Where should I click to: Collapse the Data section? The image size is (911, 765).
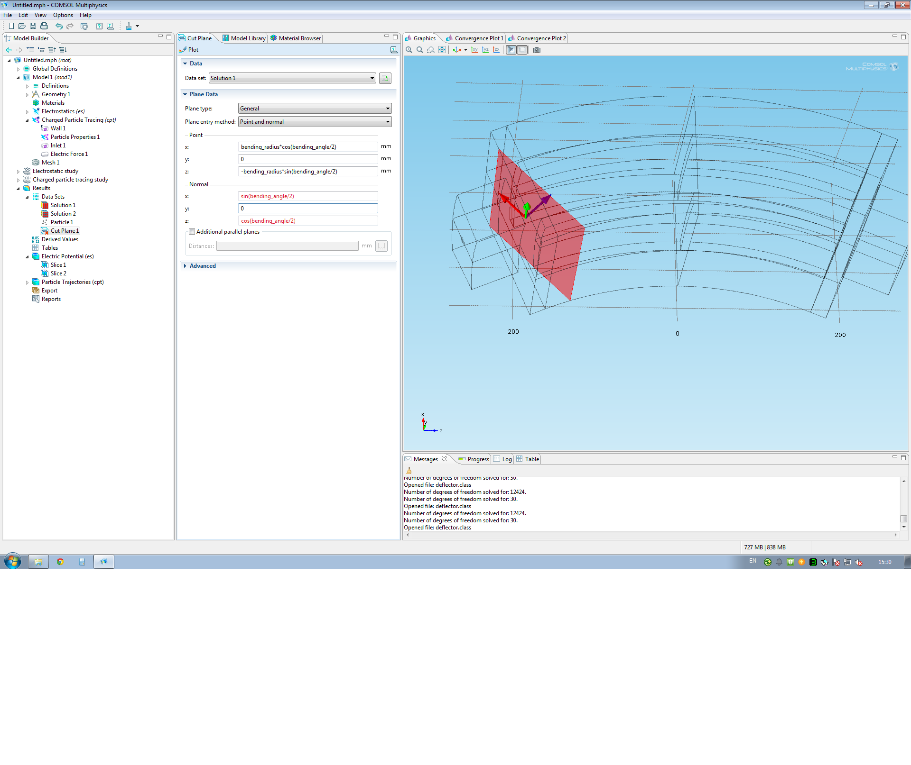pyautogui.click(x=185, y=64)
